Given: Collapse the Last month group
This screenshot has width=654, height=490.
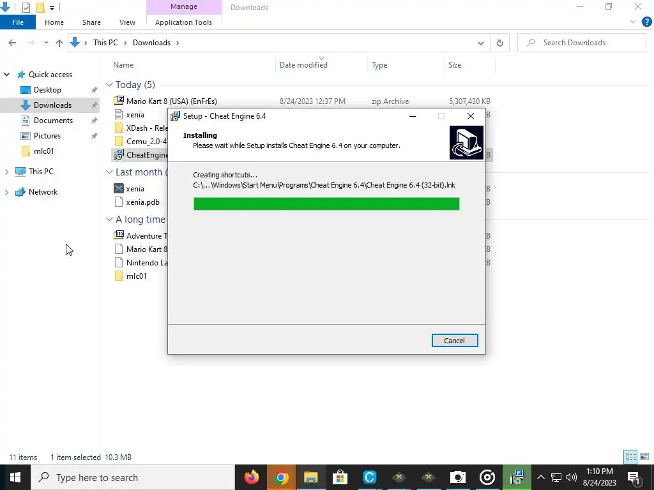Looking at the screenshot, I should [109, 172].
